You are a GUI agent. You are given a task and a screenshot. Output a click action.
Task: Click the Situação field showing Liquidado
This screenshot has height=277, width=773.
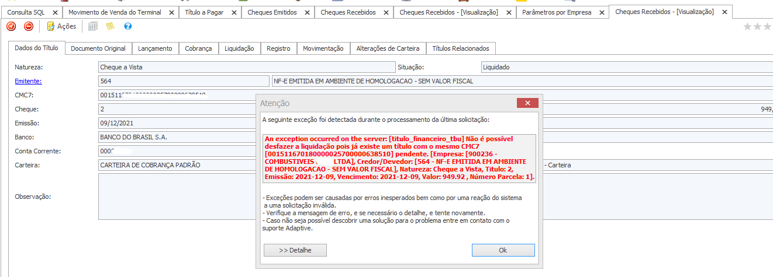627,67
